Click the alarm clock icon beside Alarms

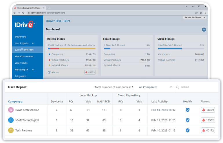click(x=49, y=72)
